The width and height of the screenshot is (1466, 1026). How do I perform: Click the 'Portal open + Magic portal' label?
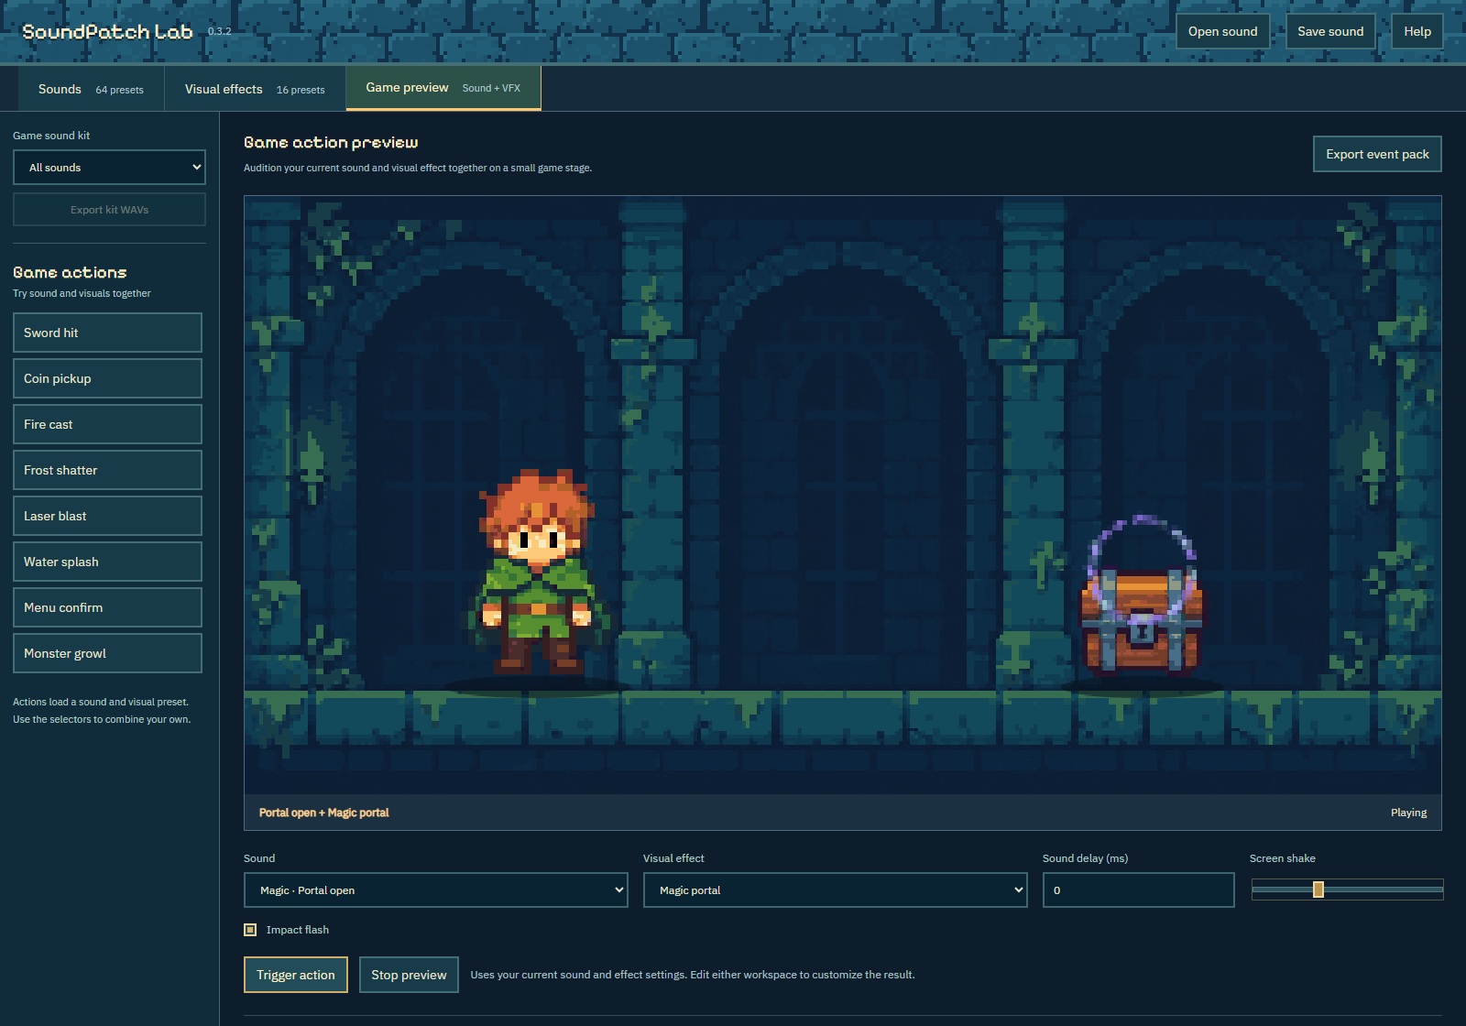pos(323,813)
